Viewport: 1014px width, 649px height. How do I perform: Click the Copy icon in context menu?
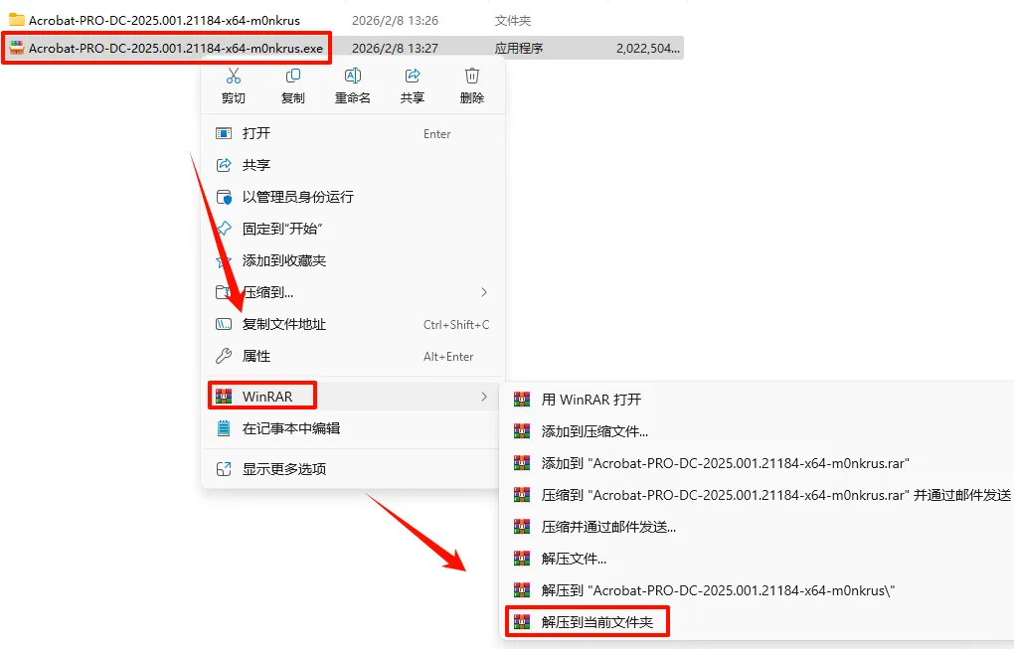coord(293,77)
